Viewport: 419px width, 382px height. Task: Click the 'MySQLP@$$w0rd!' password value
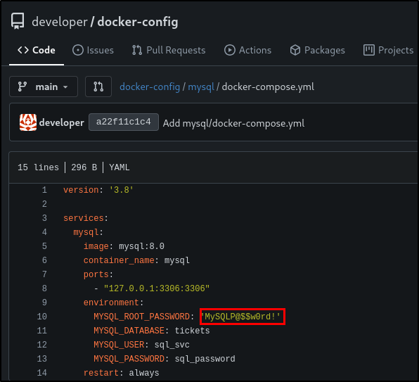tap(243, 317)
